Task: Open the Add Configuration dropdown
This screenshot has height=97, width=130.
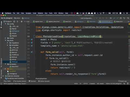Action: (87, 18)
